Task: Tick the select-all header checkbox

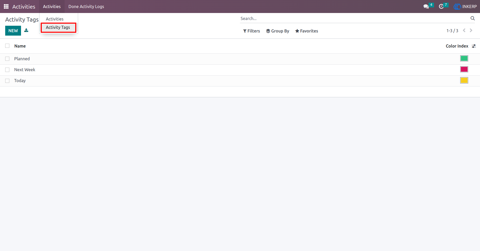Action: click(x=7, y=46)
